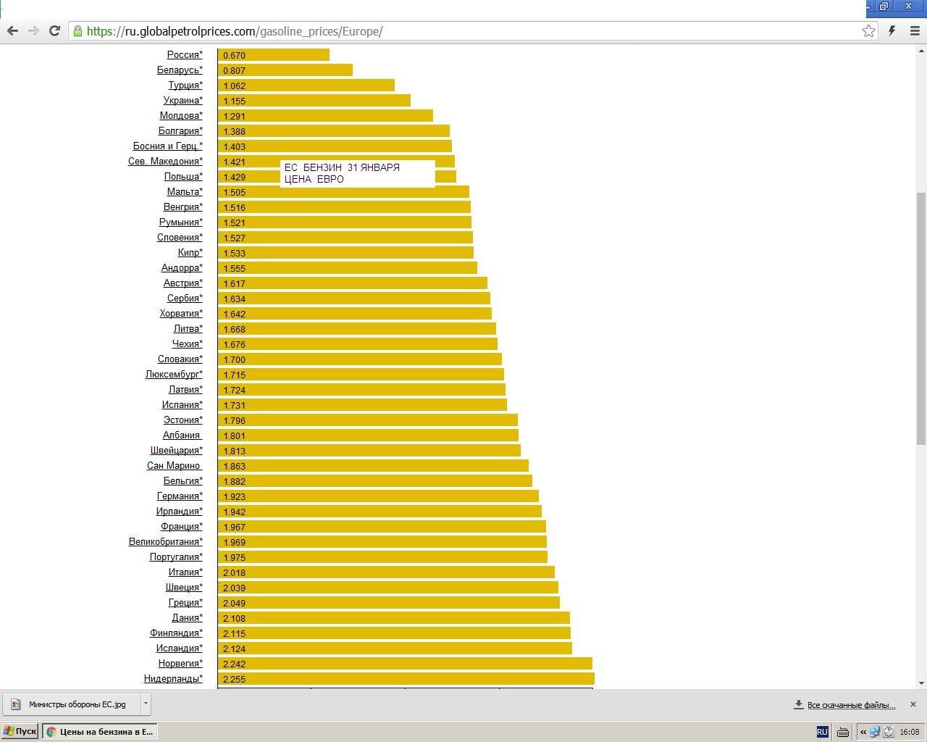This screenshot has height=742, width=927.
Task: Open the Беларусь country link
Action: [180, 70]
